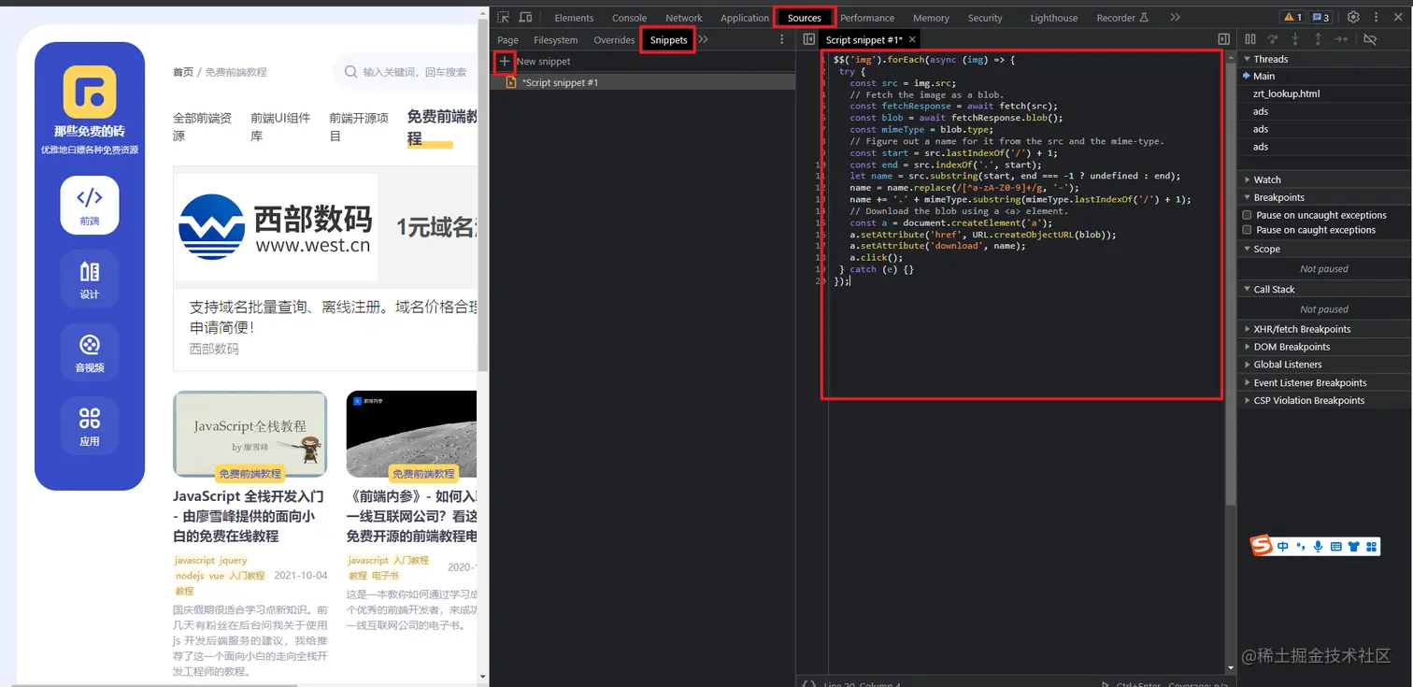The image size is (1413, 687).
Task: Click the Step out of function icon
Action: click(1318, 39)
